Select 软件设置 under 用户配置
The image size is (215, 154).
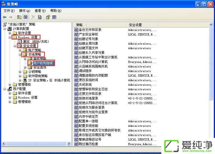tap(24, 93)
